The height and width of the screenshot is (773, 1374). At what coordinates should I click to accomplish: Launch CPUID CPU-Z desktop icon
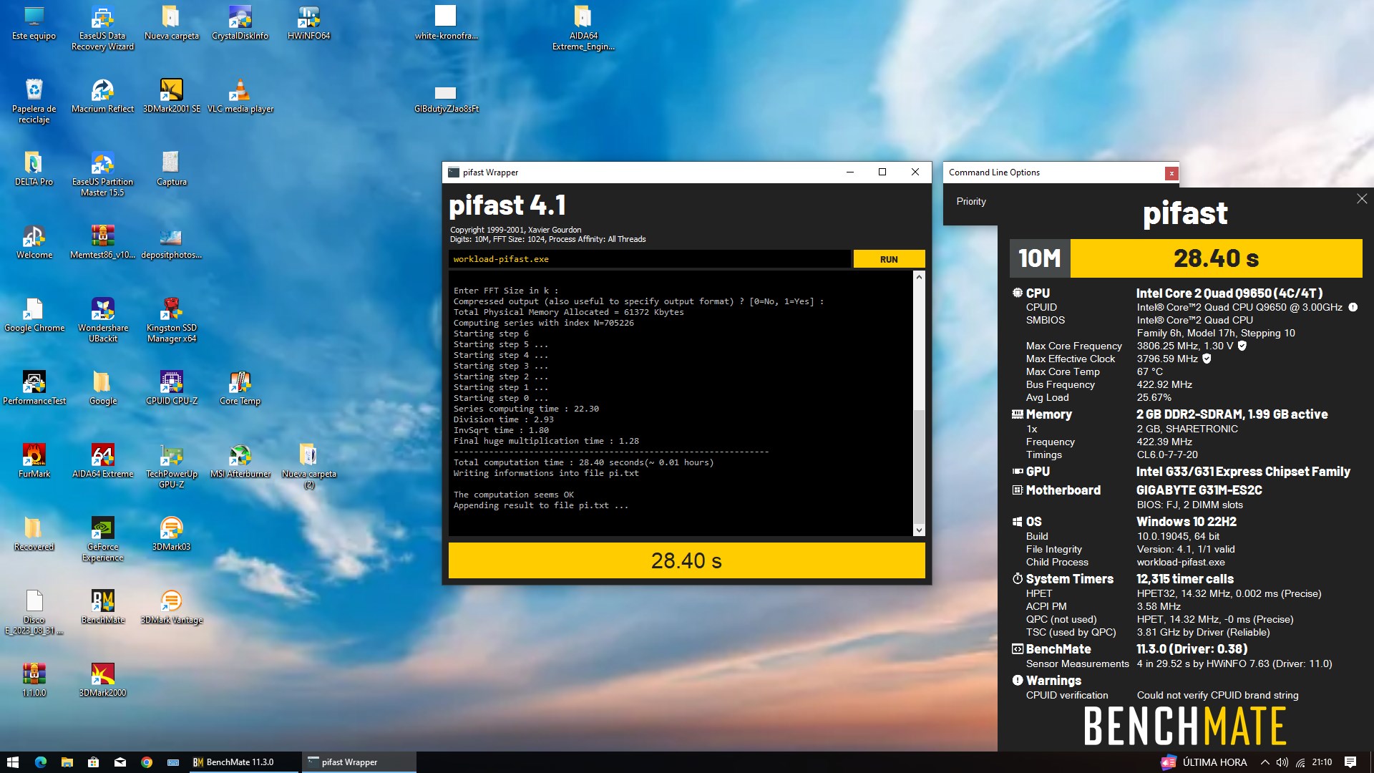pos(171,388)
